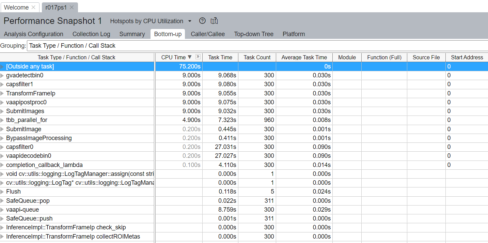This screenshot has width=488, height=243.
Task: Click the expand columns icon beside CPU Time
Action: pyautogui.click(x=198, y=57)
